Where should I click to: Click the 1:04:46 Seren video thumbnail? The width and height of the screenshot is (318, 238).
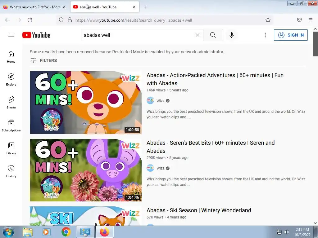(x=86, y=170)
